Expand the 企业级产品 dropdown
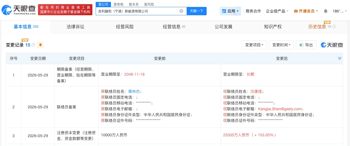The height and width of the screenshot is (146, 350). (277, 11)
